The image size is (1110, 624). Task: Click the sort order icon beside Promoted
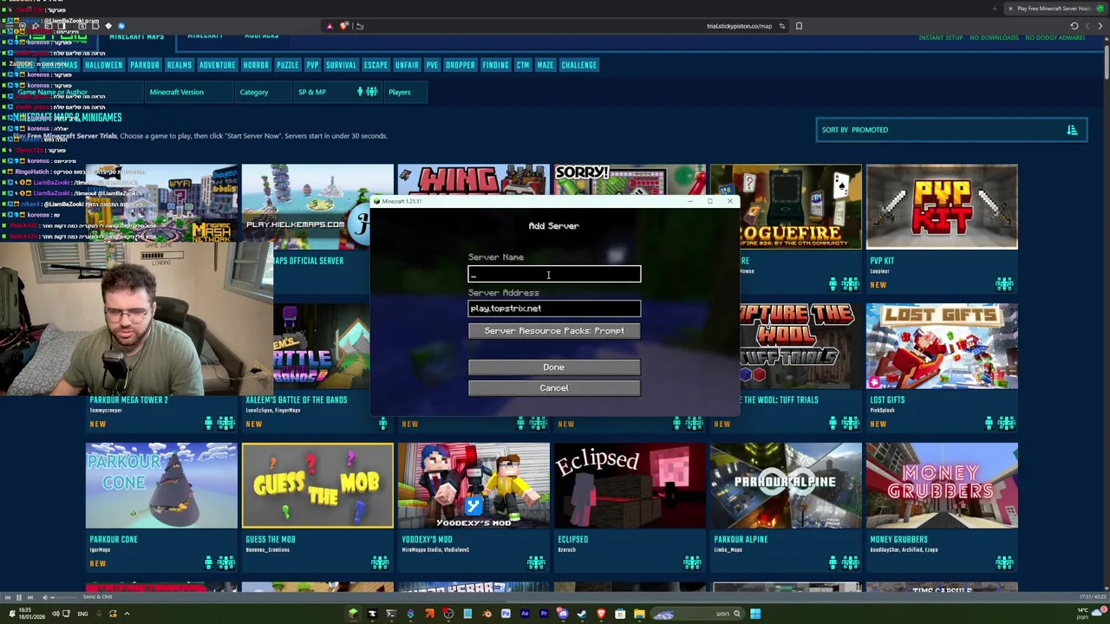[x=1072, y=130]
